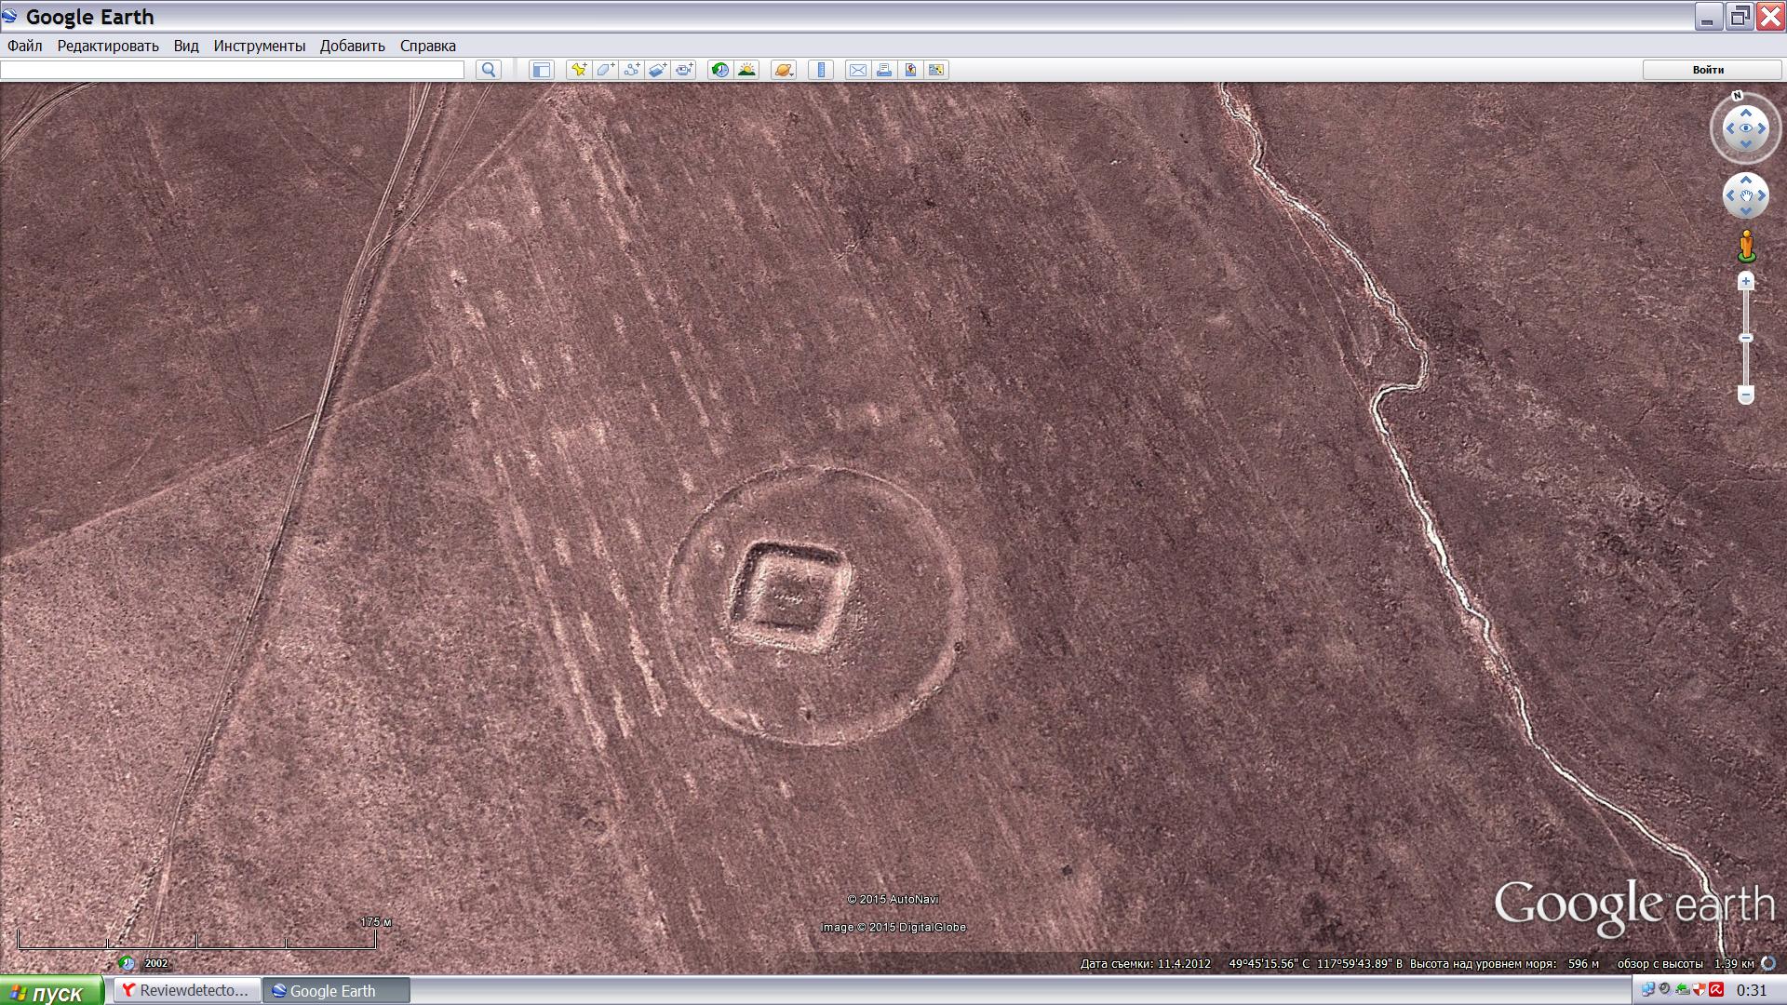The image size is (1787, 1005).
Task: Click the zoom slider handle
Action: tap(1746, 338)
